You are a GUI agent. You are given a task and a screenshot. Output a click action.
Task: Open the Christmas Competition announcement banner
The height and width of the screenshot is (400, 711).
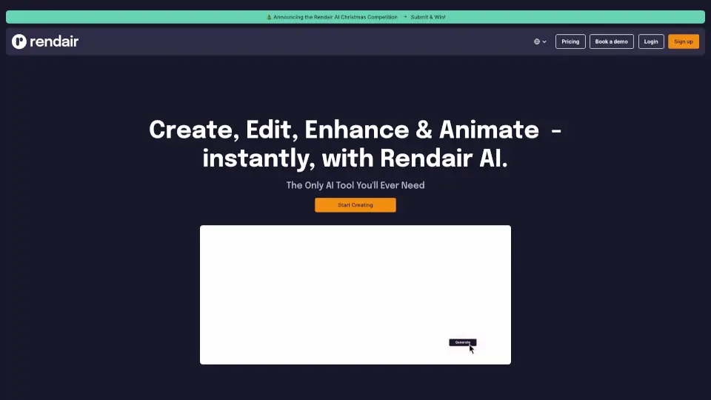355,17
